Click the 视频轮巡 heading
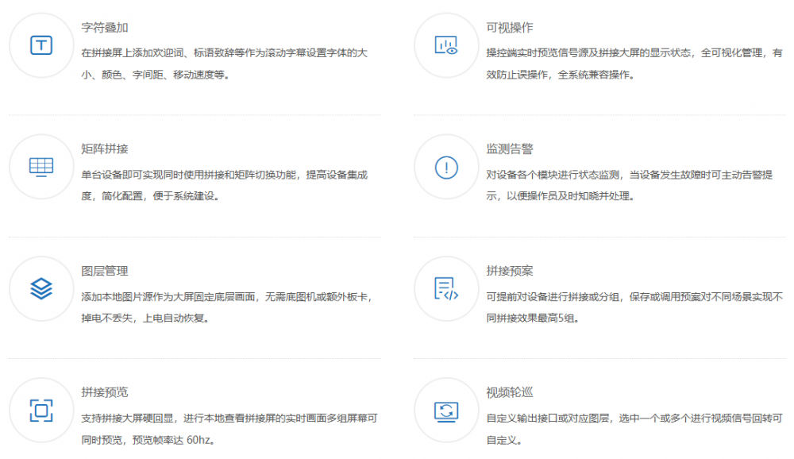 510,392
